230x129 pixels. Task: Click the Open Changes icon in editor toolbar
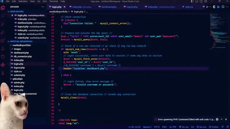214,7
